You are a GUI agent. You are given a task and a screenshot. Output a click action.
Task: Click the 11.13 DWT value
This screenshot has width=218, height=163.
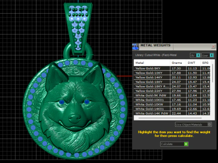click(x=192, y=68)
